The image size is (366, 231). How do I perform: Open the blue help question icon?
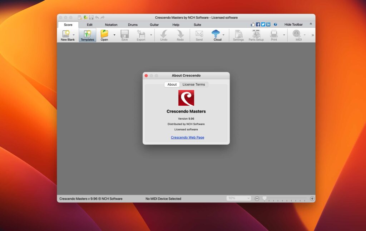click(275, 25)
